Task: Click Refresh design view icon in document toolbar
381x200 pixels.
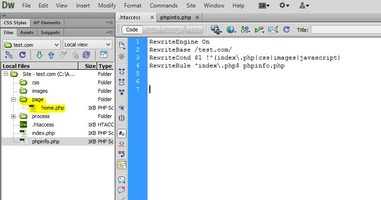Action: pyautogui.click(x=287, y=30)
